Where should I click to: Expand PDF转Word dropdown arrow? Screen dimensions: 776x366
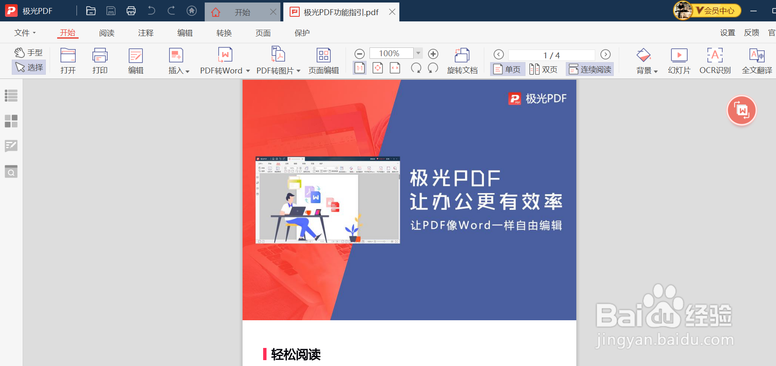(x=248, y=71)
